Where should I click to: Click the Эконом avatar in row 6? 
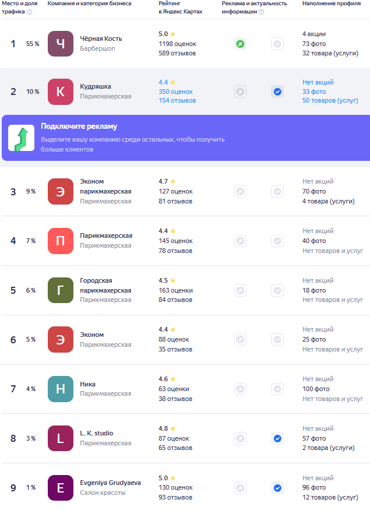pos(61,340)
